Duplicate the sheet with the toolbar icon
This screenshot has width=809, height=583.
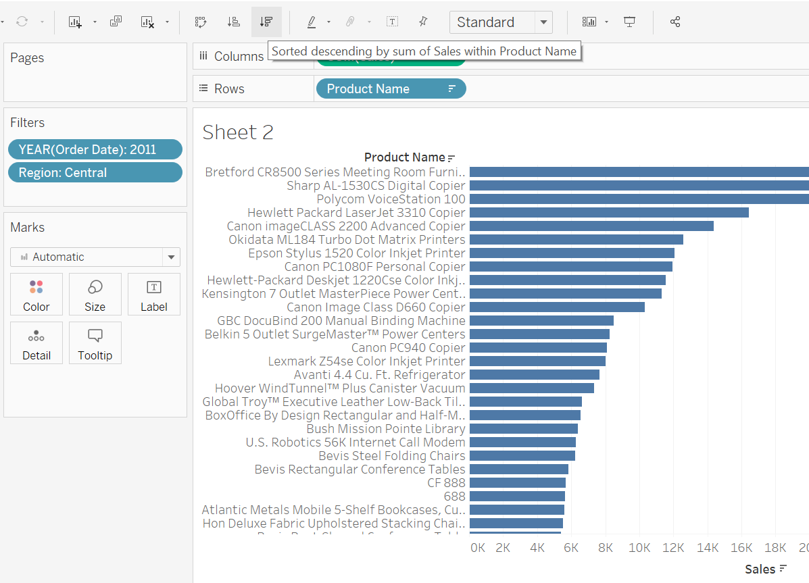pos(116,21)
